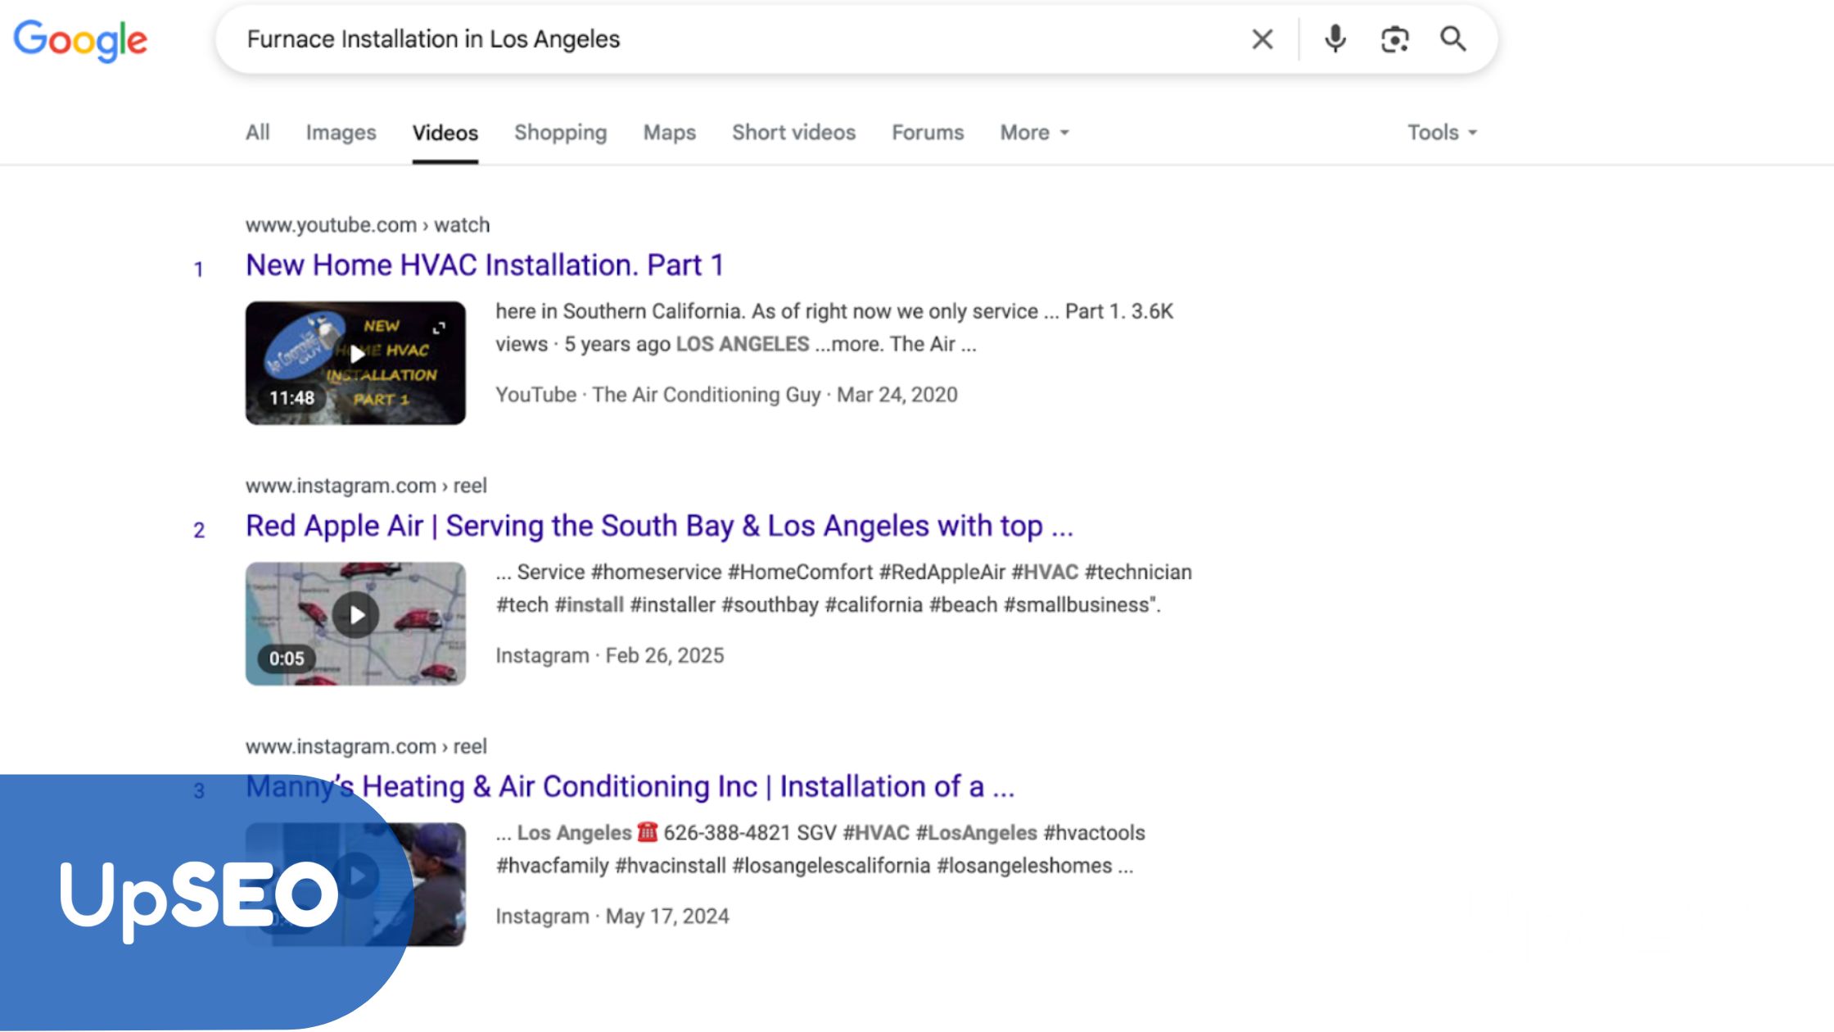The image size is (1834, 1032).
Task: Open the Tools dropdown
Action: tap(1443, 133)
